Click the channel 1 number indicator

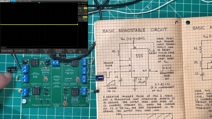point(80,17)
